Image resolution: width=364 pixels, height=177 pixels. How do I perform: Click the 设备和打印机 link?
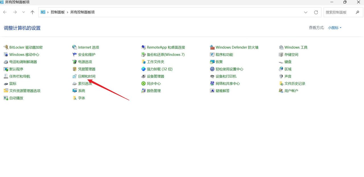[226, 76]
